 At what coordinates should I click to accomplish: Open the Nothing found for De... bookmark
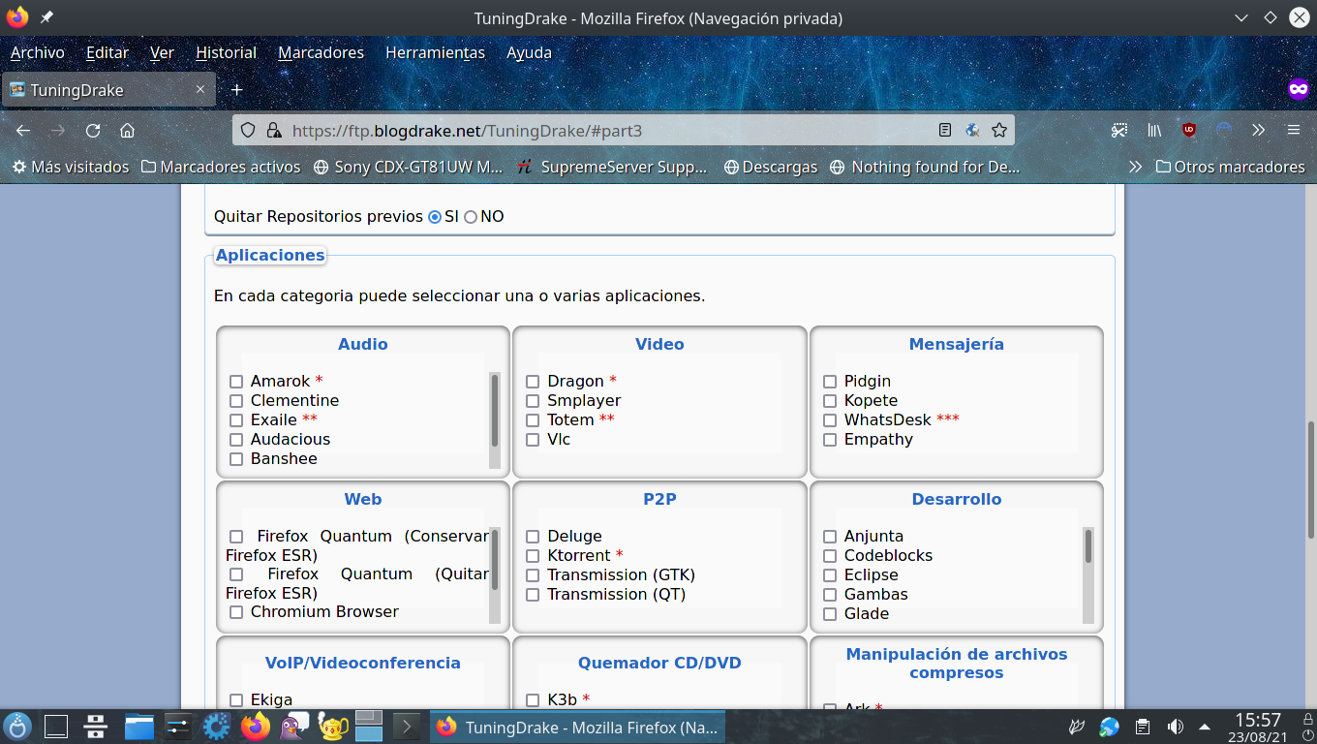pos(925,167)
